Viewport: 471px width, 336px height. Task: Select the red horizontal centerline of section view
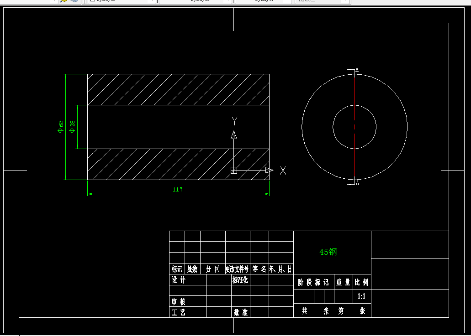[x=176, y=127]
